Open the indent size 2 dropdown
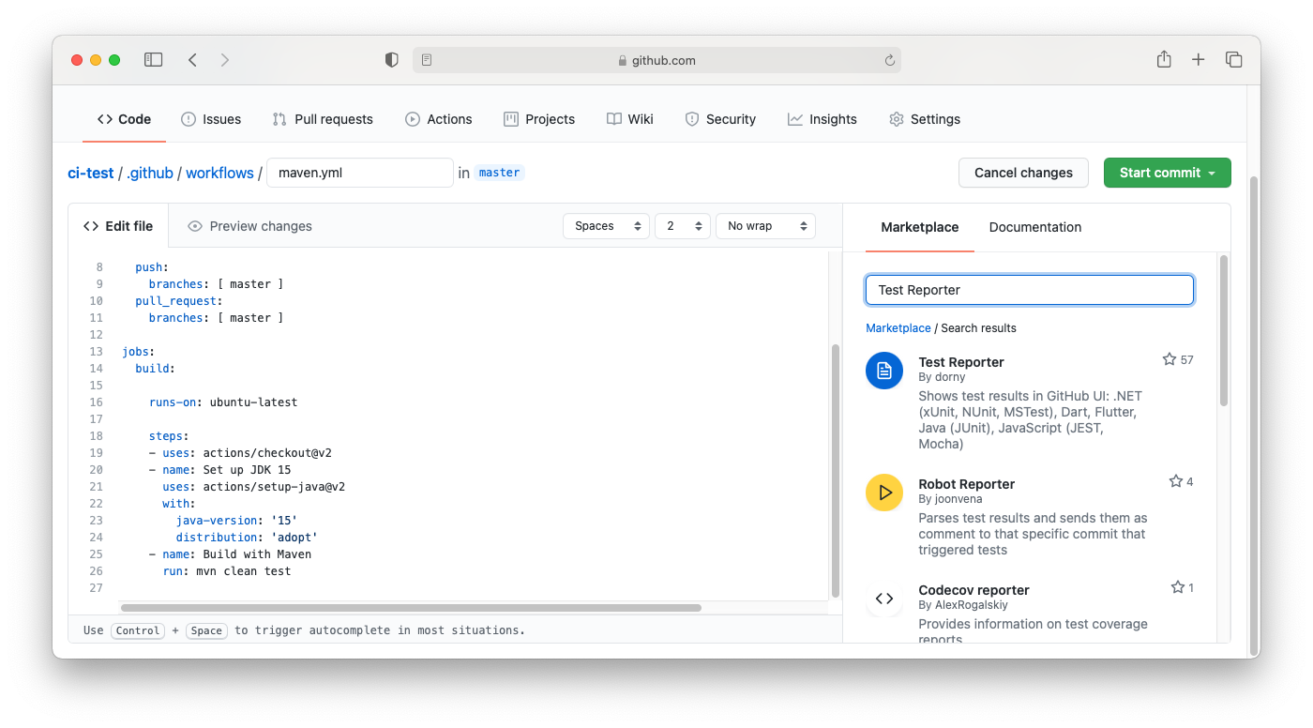Screen dimensions: 1313x728 click(x=683, y=226)
